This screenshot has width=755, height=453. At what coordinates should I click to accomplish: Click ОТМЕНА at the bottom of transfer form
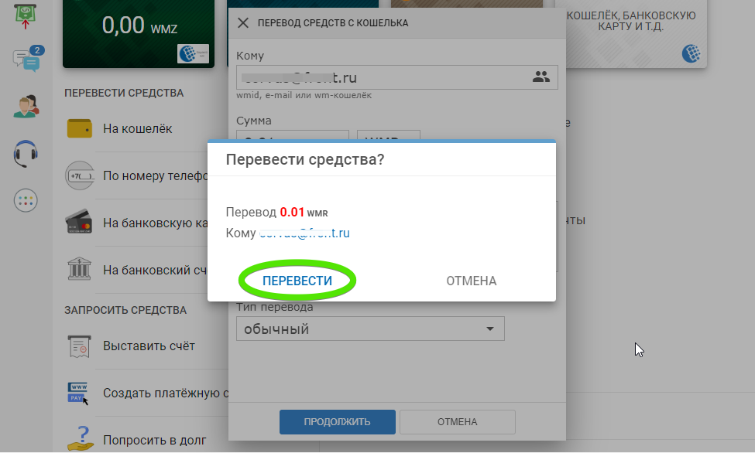point(457,422)
